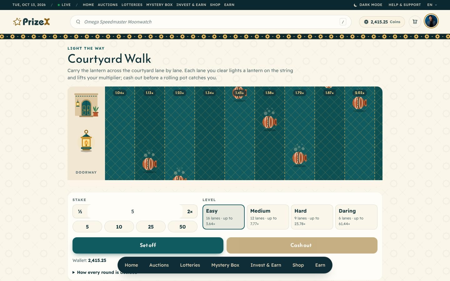Screen dimensions: 450x281
Task: Open Help & Support link
Action: coord(405,5)
